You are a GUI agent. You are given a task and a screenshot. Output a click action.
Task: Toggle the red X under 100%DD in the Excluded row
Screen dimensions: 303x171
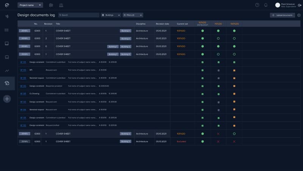point(234,141)
